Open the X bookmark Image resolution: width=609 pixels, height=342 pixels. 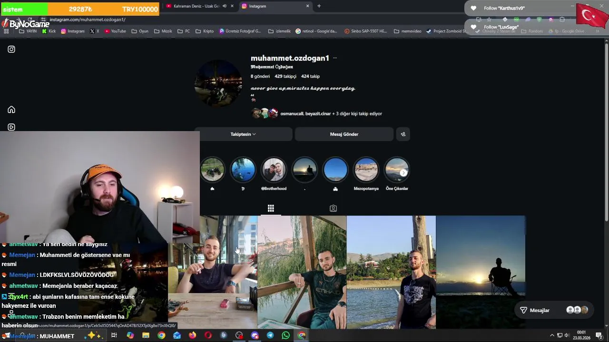coord(95,31)
